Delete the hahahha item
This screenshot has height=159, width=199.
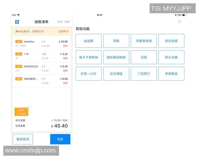click(x=65, y=46)
